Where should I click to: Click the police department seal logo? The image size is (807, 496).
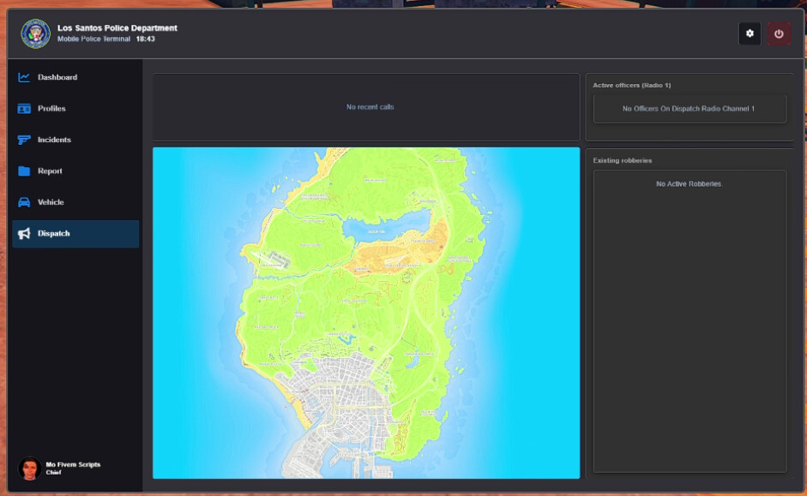35,33
